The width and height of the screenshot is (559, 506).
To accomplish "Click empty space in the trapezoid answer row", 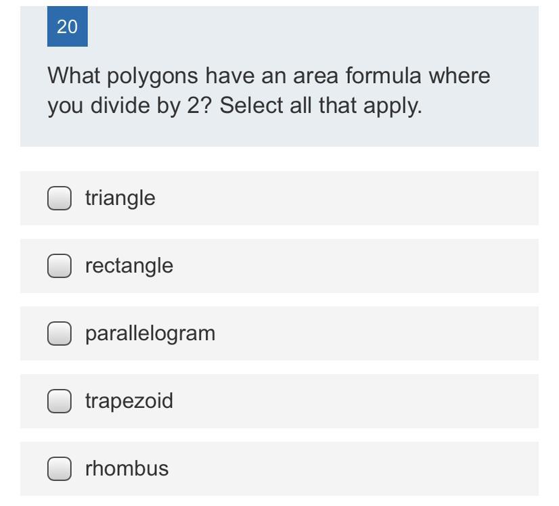I will click(372, 401).
